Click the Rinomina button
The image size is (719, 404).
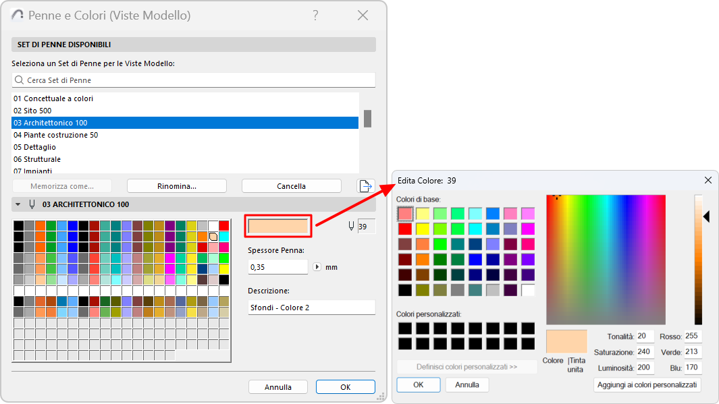click(176, 185)
